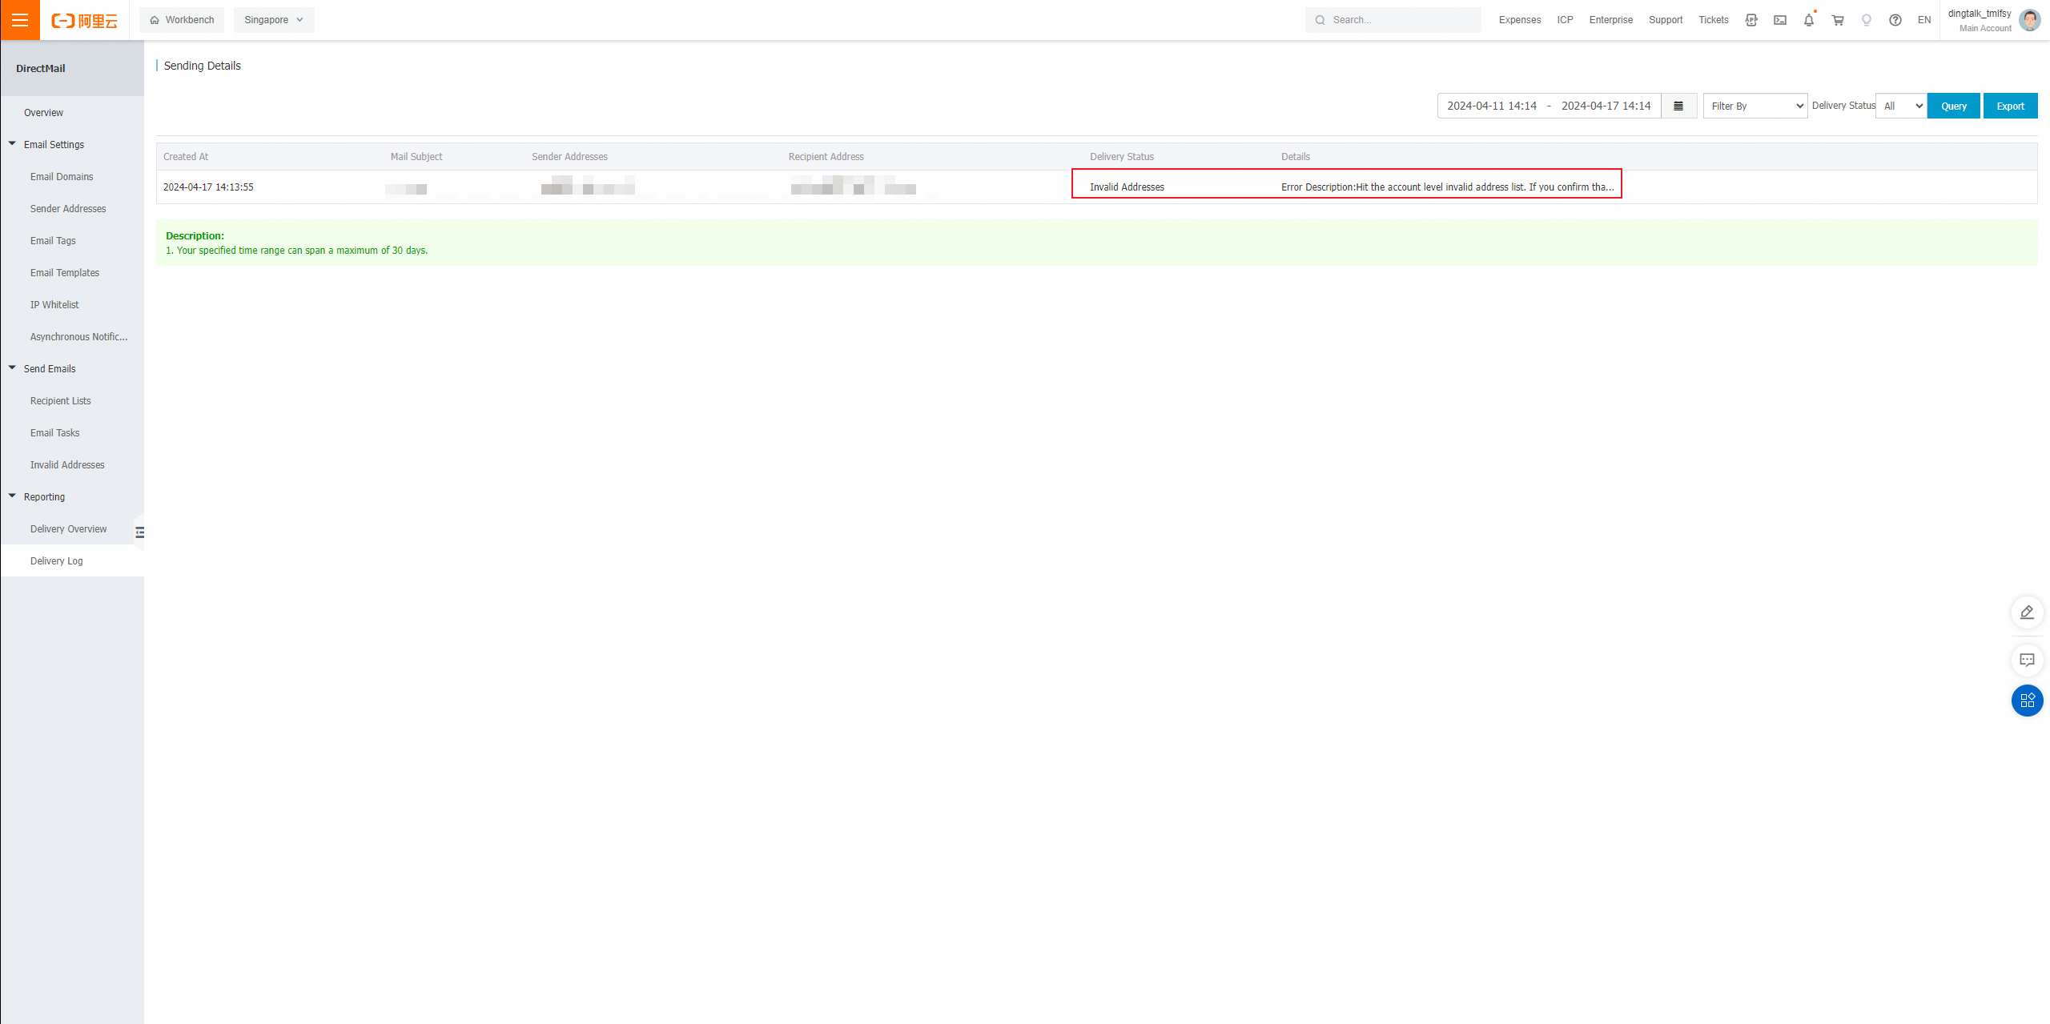Click the help question mark icon

[x=1895, y=20]
